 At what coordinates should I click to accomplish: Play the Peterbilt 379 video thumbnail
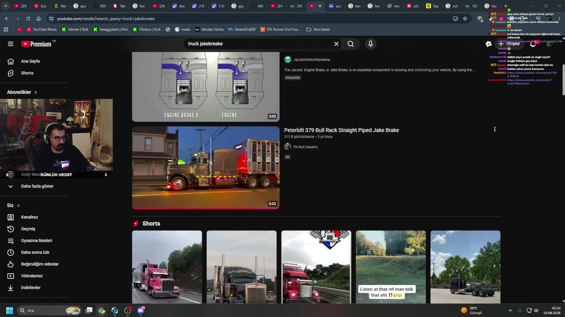[x=206, y=167]
